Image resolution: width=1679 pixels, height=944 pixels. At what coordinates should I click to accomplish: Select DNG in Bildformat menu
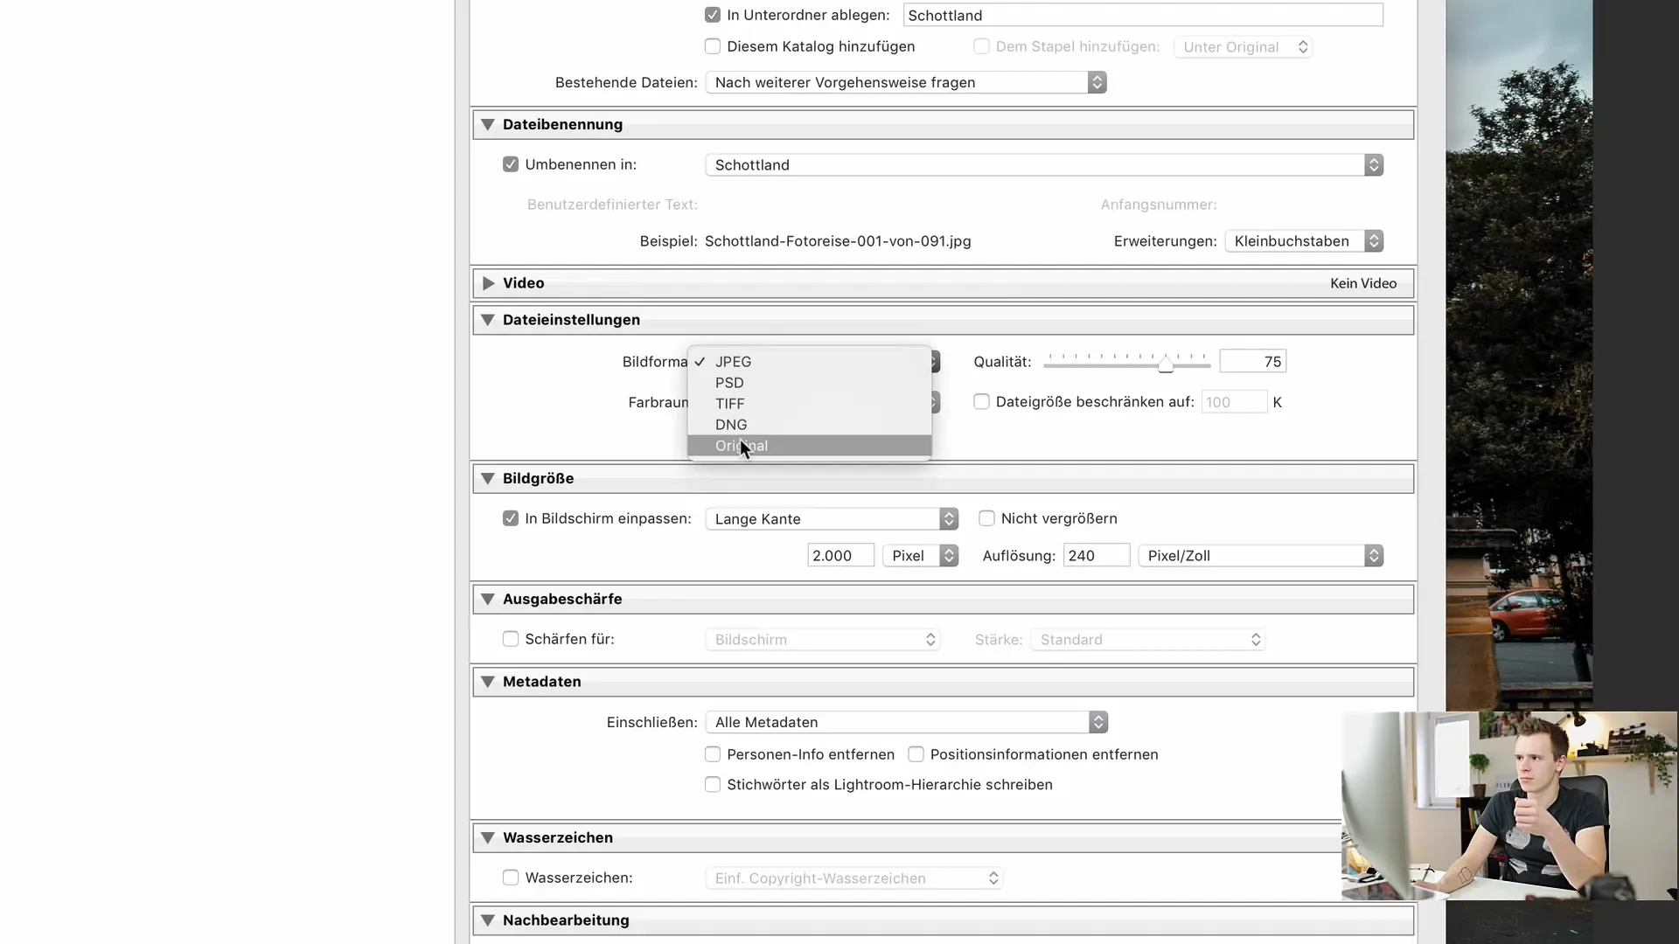[810, 425]
